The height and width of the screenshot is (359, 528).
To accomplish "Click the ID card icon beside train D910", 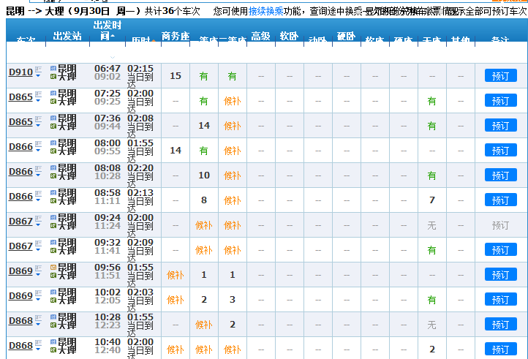I will click(x=38, y=69).
